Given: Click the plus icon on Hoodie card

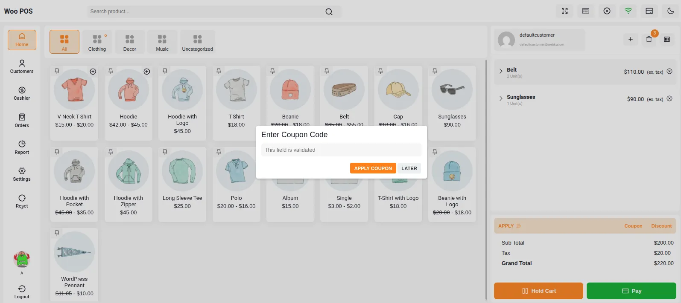Looking at the screenshot, I should point(146,72).
